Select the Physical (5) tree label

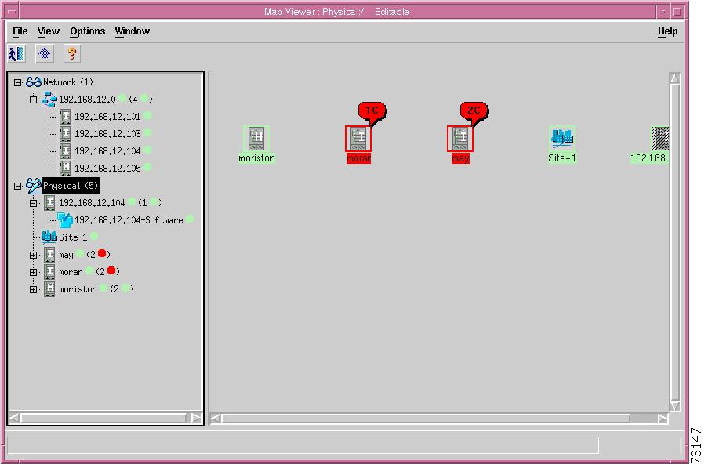(71, 186)
